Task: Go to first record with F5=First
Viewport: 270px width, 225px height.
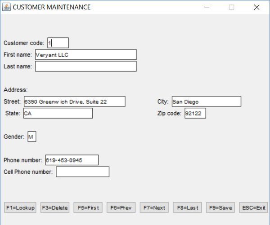Action: [88, 207]
